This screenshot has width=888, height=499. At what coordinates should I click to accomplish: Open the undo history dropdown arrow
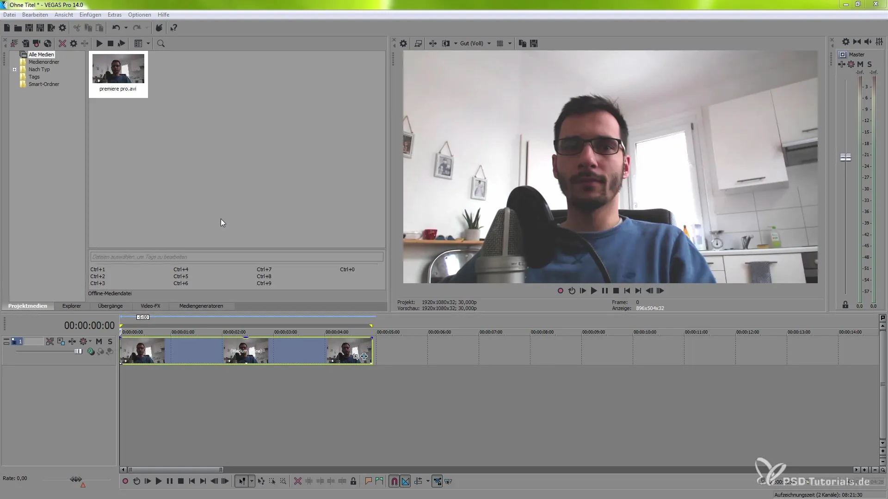point(126,28)
